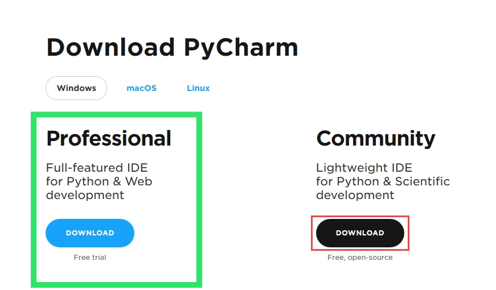Open the Linux tab
496x290 pixels.
click(198, 88)
